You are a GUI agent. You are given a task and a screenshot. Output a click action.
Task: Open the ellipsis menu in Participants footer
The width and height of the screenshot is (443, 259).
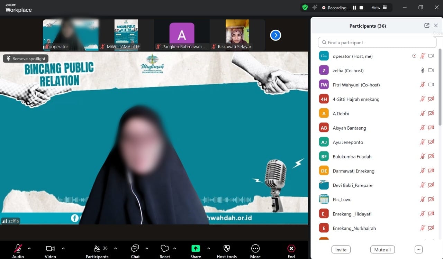418,249
